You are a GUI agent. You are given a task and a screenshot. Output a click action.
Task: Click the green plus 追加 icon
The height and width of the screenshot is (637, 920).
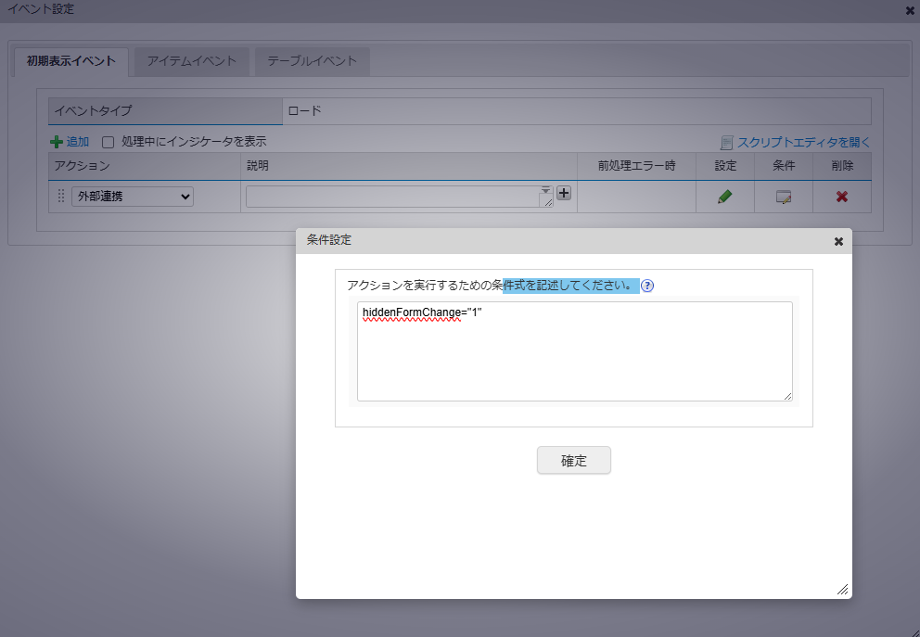(x=57, y=142)
